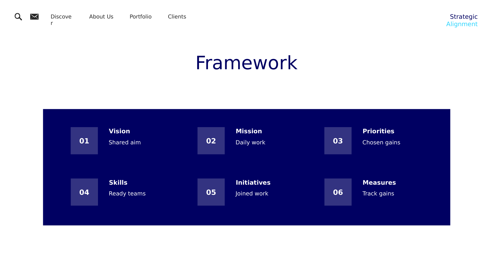Select the Framework page title
The width and height of the screenshot is (493, 277).
pyautogui.click(x=246, y=63)
